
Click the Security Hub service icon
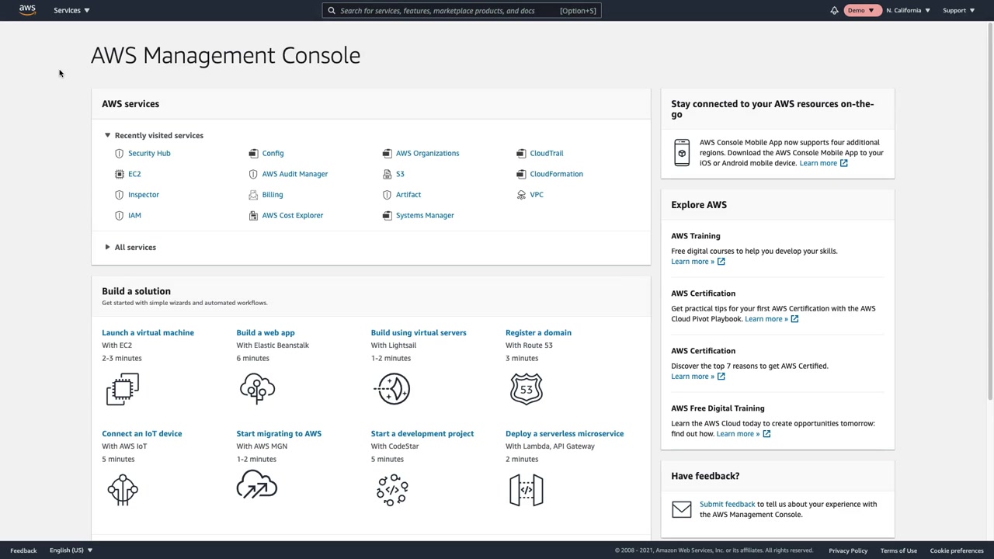pos(119,154)
